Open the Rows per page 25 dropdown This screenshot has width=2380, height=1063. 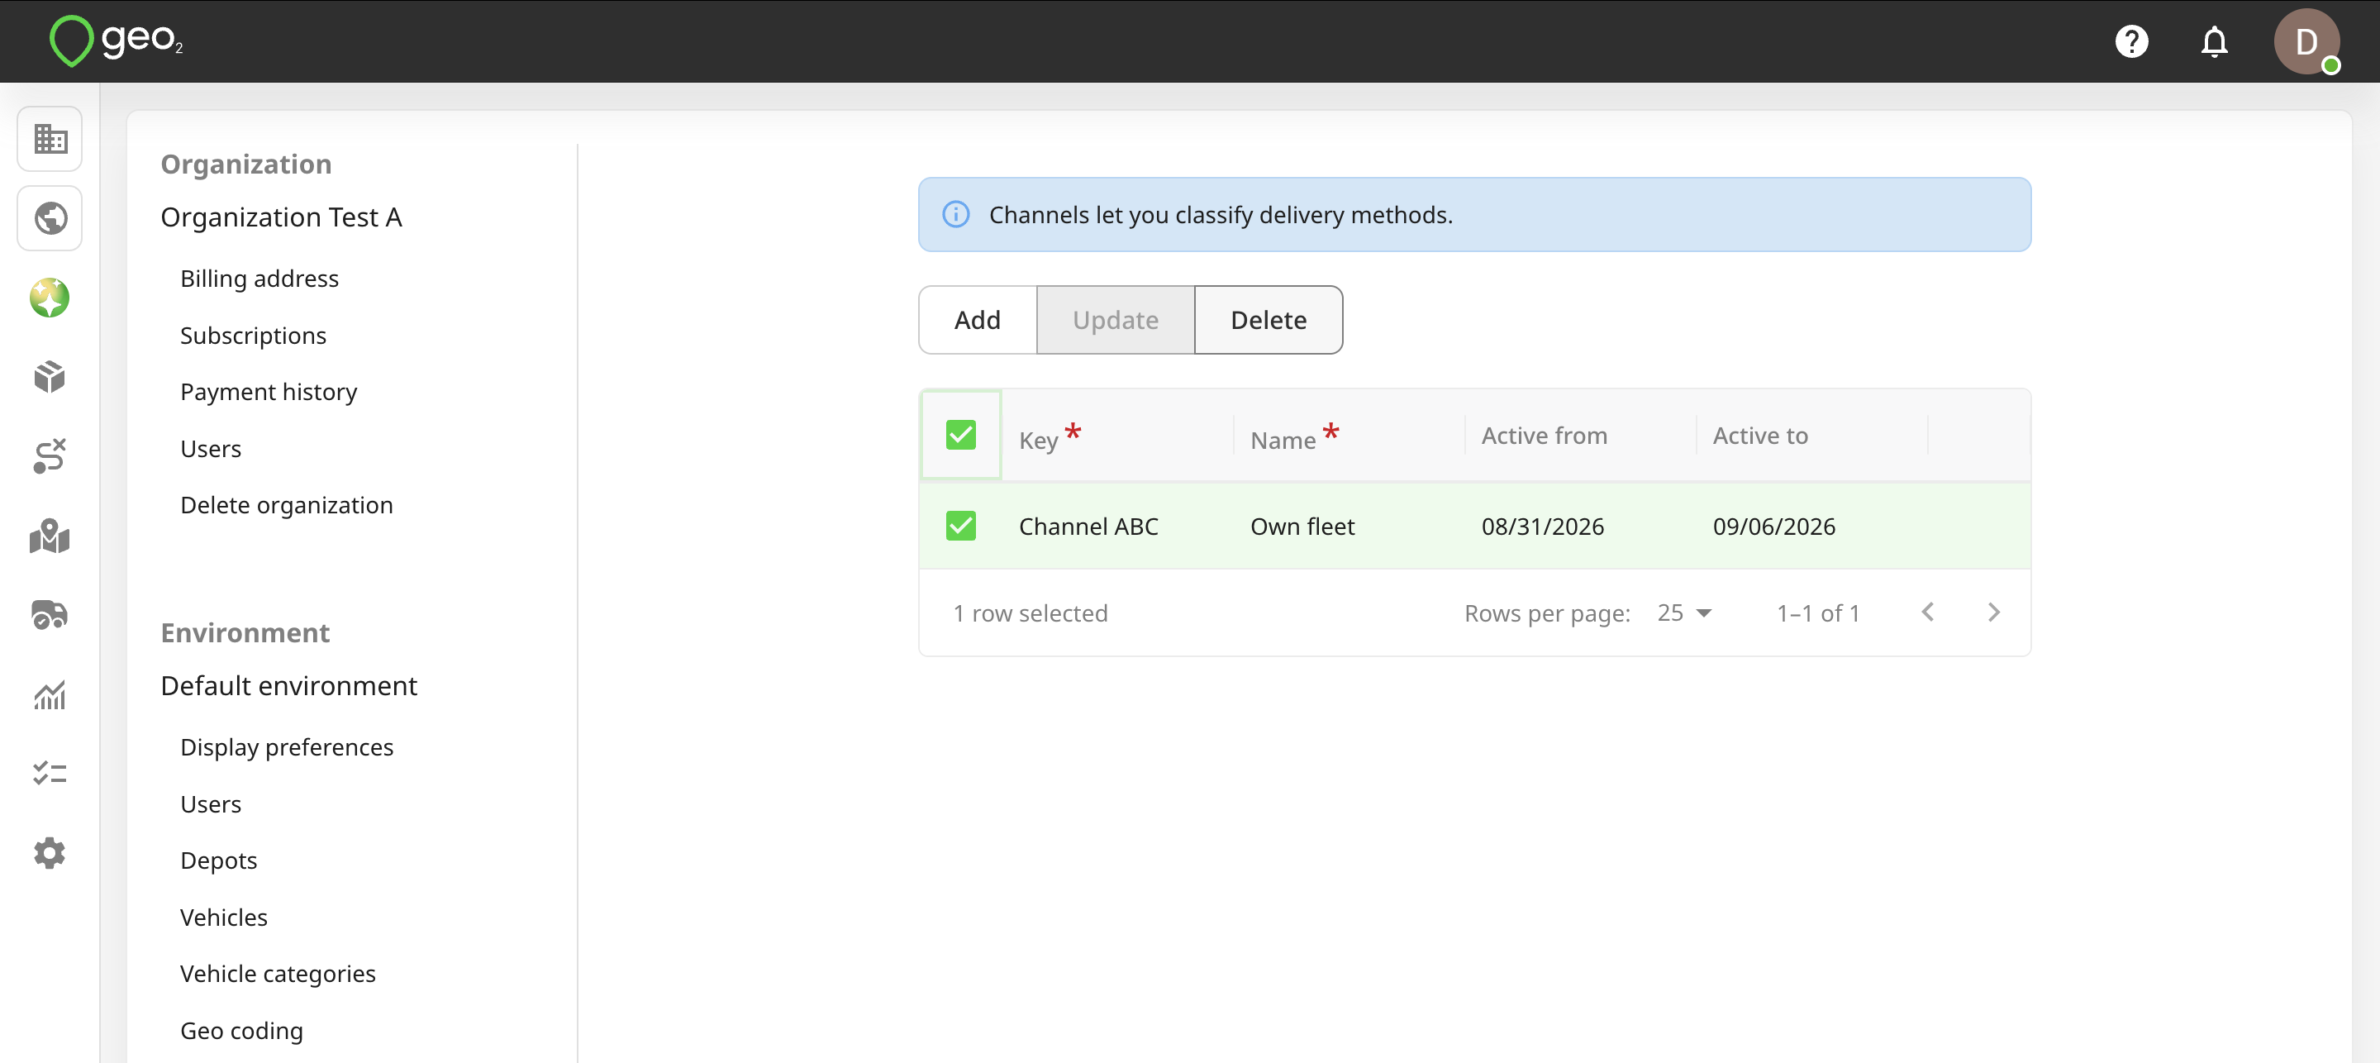[x=1684, y=613]
